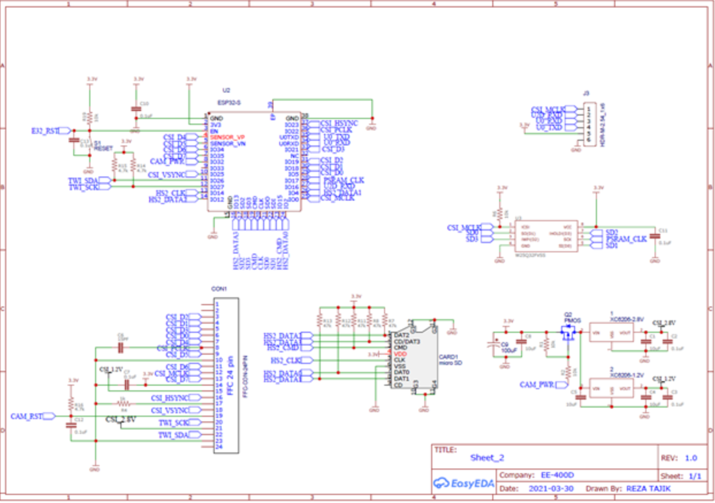
Task: Click the TITLE field showing Sheet_2
Action: pos(487,458)
